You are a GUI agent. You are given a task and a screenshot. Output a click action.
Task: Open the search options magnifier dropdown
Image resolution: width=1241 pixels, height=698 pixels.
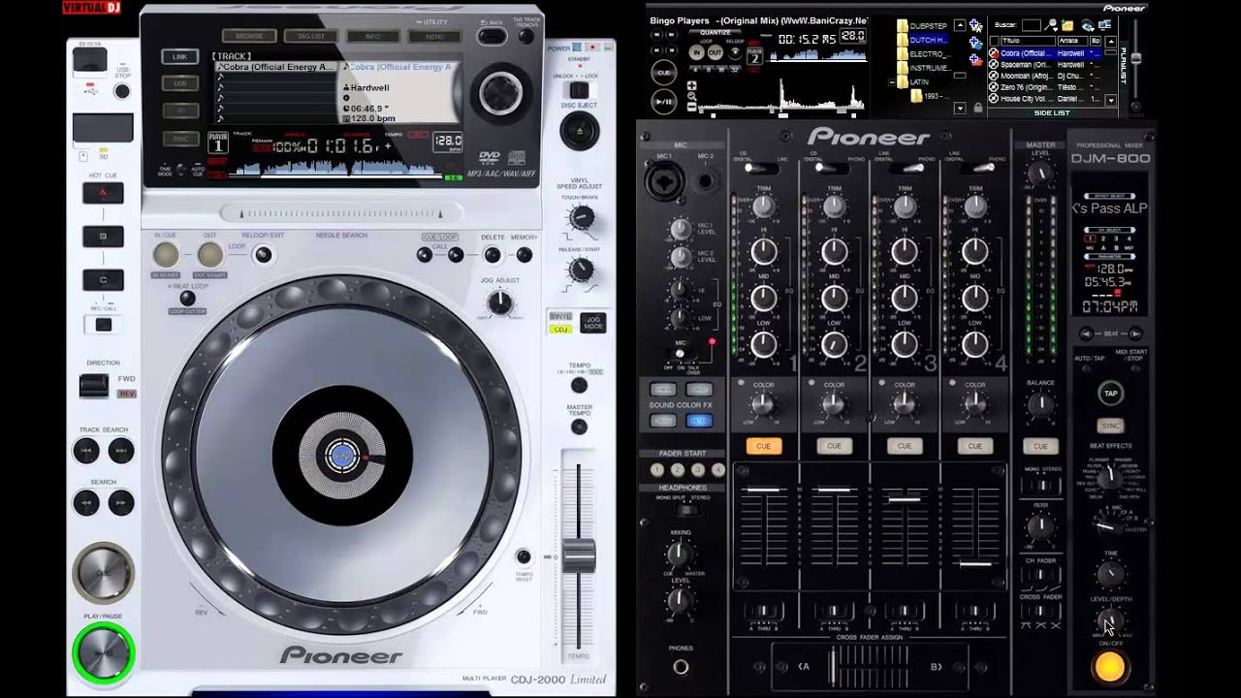[x=1050, y=25]
